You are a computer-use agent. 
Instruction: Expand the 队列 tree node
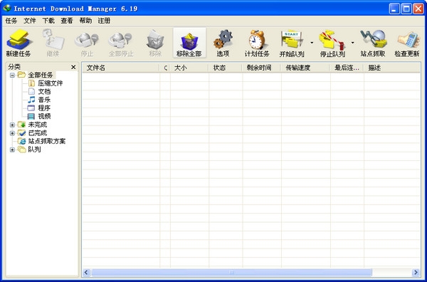point(12,150)
